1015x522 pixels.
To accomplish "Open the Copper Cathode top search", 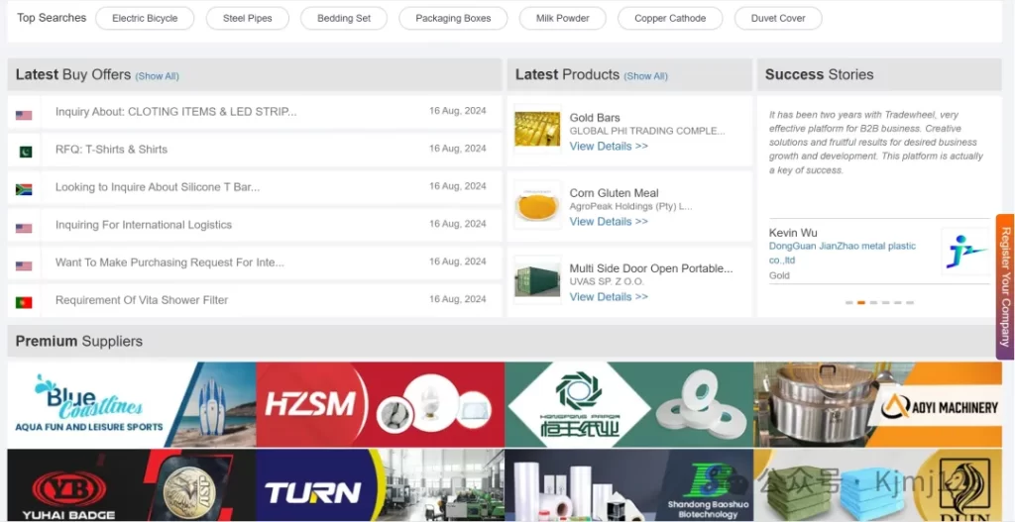I will click(x=670, y=18).
